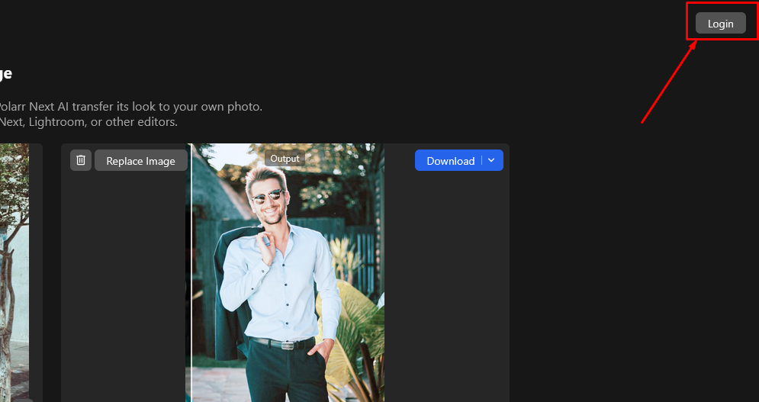Click the red arrow annotation pointing to Login

pyautogui.click(x=669, y=82)
